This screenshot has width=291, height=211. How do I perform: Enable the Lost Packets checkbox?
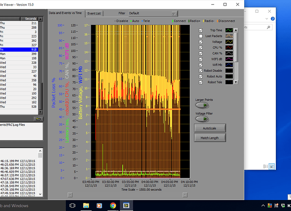[201, 36]
